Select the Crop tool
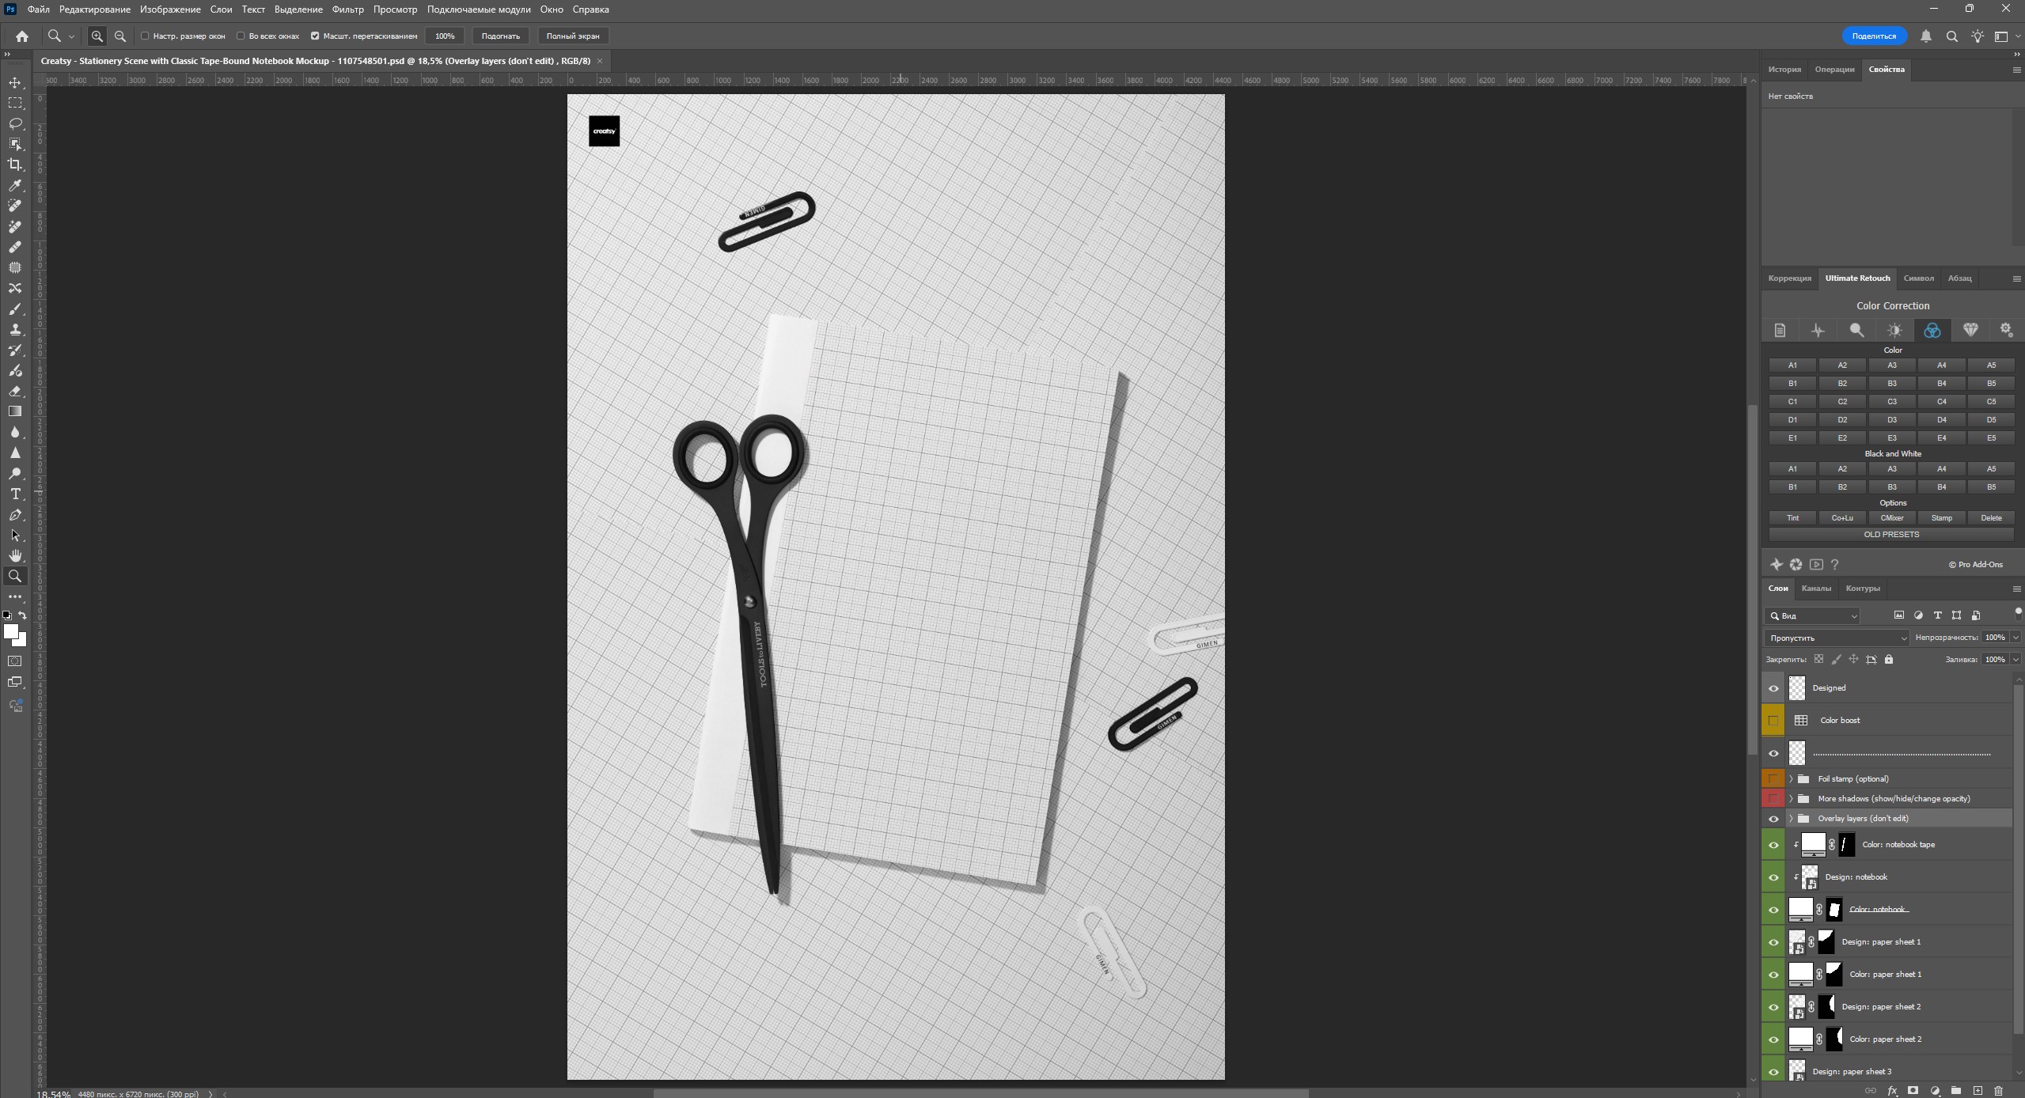Screen dimensions: 2025x1098 pos(15,165)
